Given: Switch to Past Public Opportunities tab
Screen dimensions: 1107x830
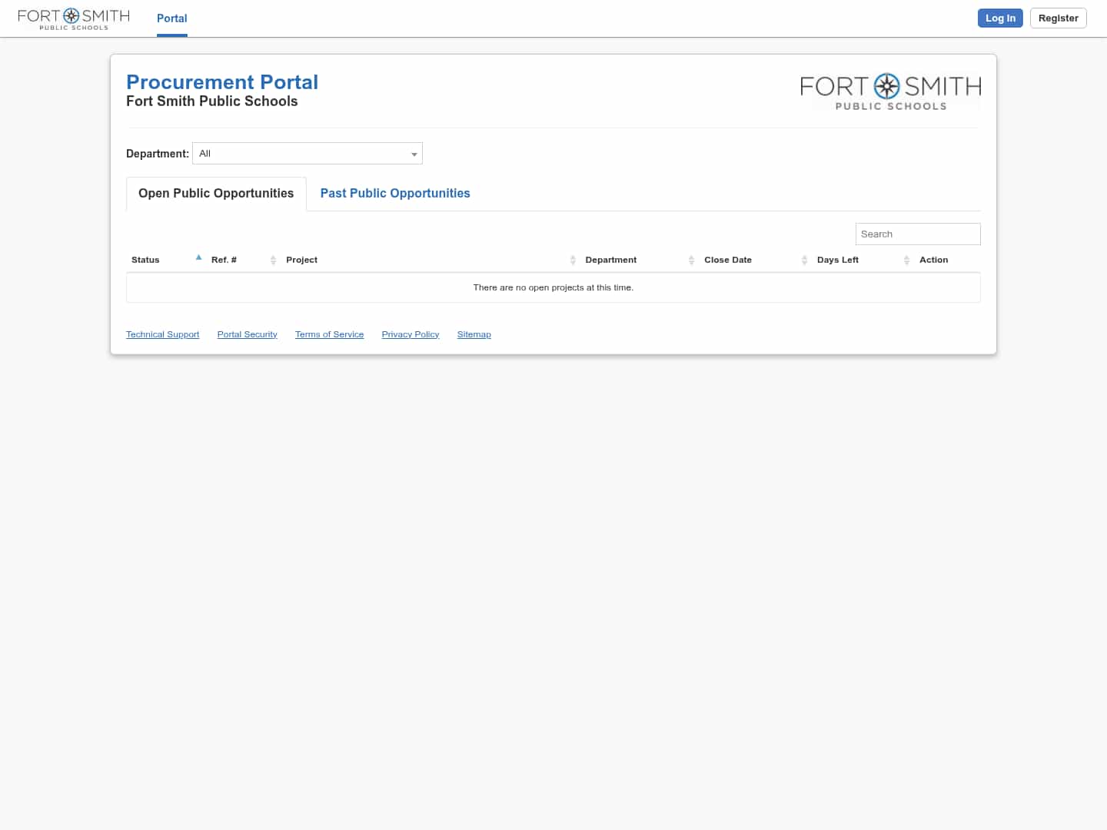Looking at the screenshot, I should coord(395,194).
